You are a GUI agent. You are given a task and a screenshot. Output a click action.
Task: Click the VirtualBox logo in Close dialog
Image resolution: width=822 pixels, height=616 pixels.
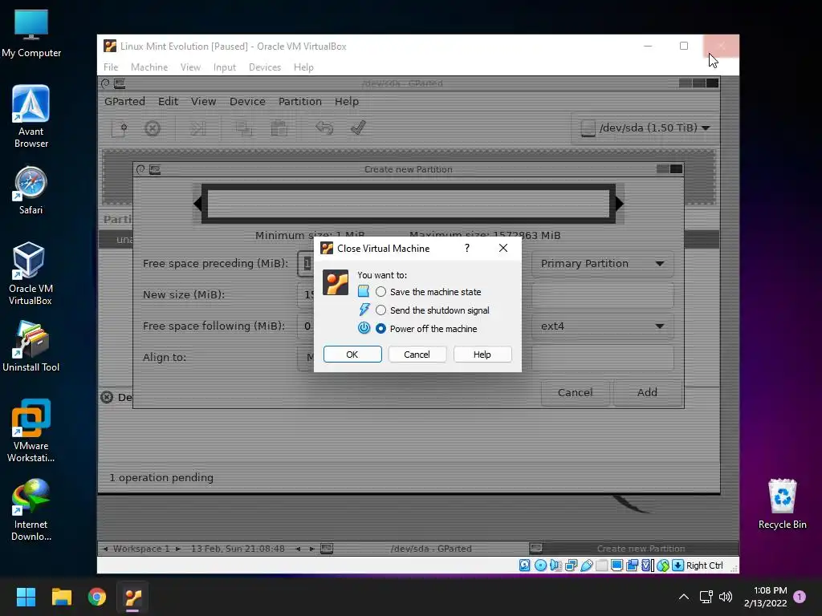pos(336,282)
